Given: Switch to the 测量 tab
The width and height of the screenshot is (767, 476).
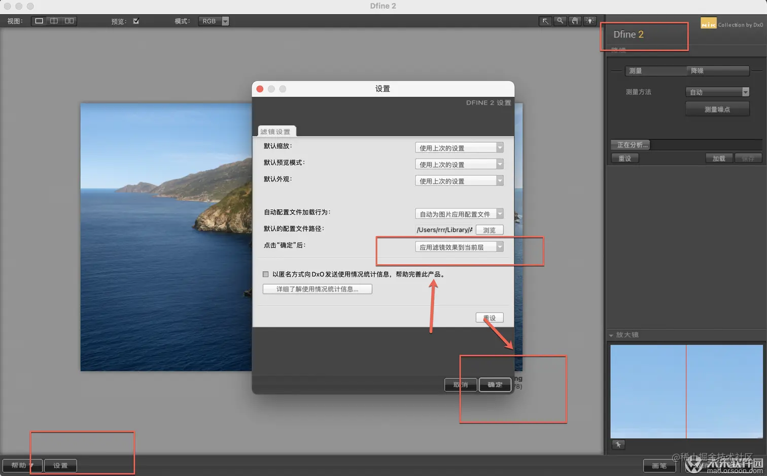Looking at the screenshot, I should click(655, 71).
